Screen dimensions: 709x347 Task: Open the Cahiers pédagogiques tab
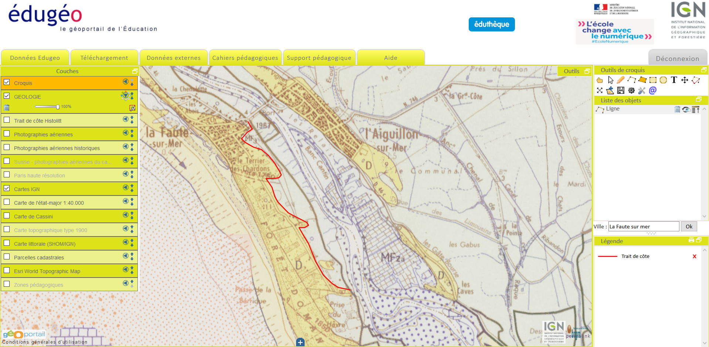(x=245, y=58)
